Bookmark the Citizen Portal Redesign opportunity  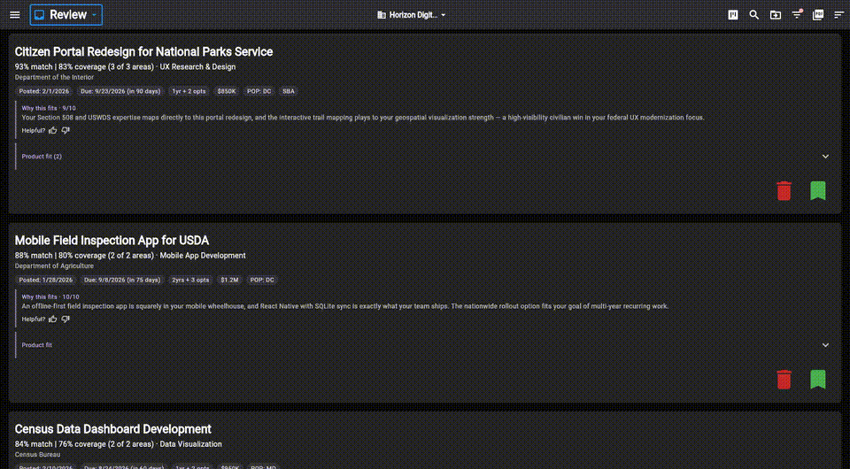pyautogui.click(x=817, y=191)
